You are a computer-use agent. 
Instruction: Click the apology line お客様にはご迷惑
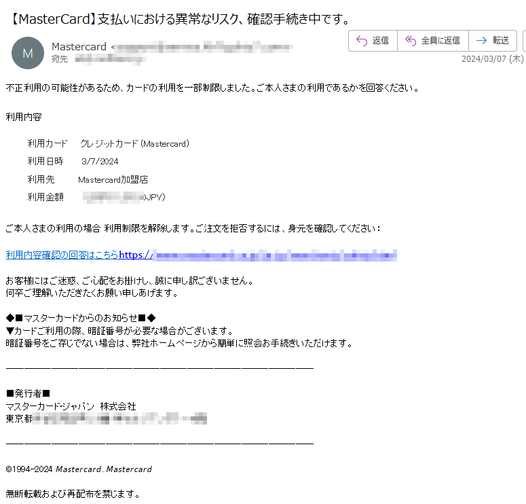[x=130, y=281]
